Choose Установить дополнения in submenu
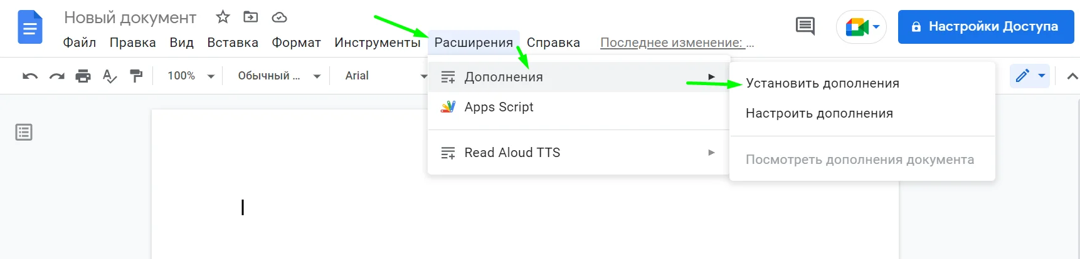 pyautogui.click(x=822, y=83)
